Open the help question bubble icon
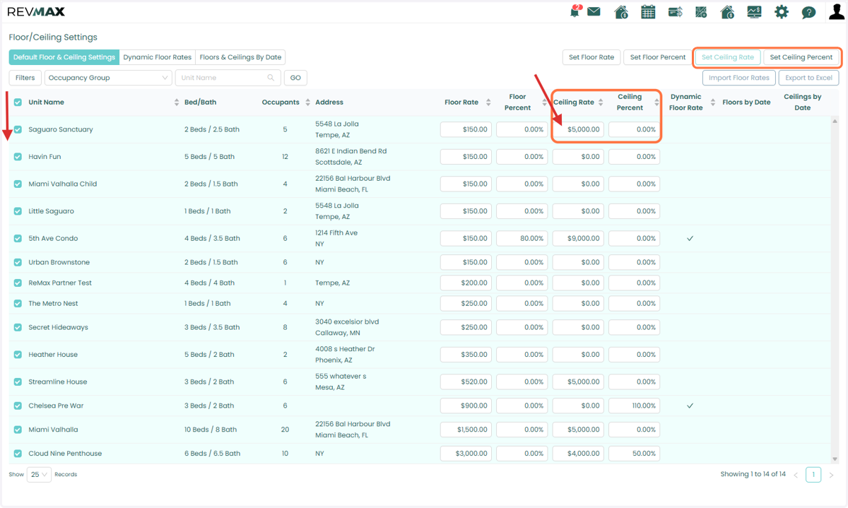848x508 pixels. tap(808, 13)
